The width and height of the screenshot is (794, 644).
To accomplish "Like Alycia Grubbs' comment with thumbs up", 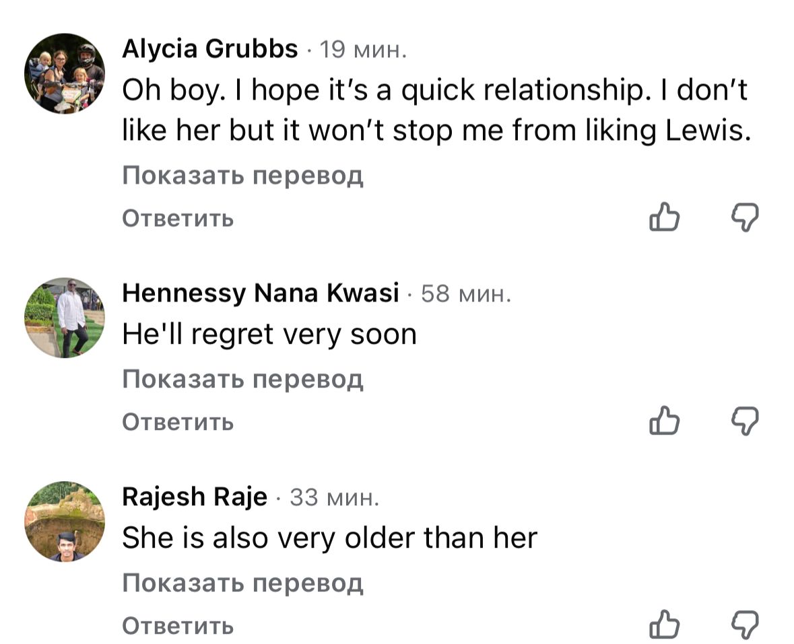I will click(x=664, y=217).
